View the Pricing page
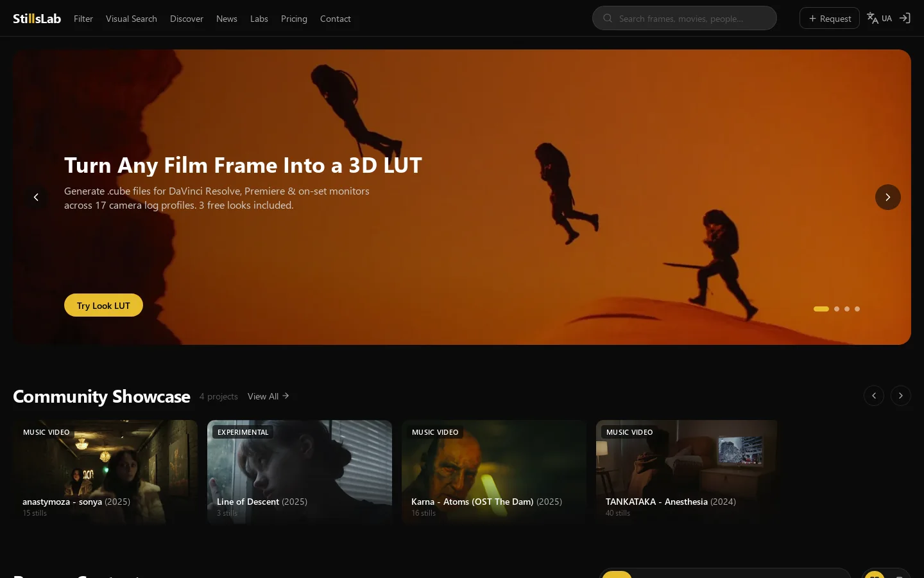Viewport: 924px width, 578px height. [x=294, y=19]
